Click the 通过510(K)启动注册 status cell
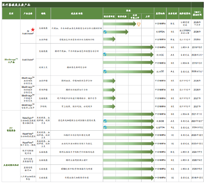The height and width of the screenshot is (183, 205). pos(185,32)
